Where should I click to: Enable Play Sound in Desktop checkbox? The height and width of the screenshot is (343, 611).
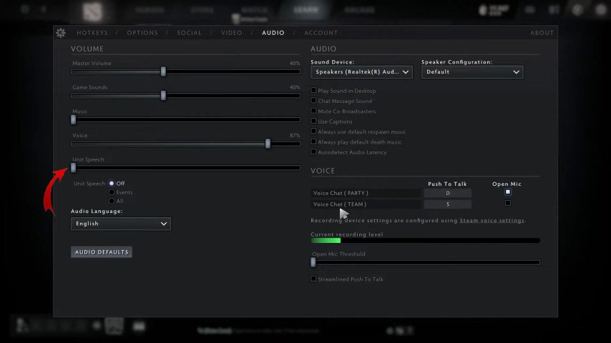coord(313,90)
